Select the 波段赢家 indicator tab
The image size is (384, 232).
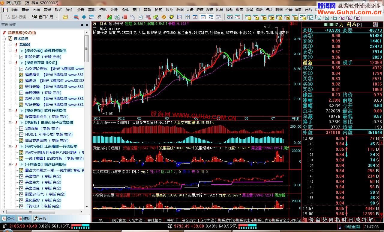(118, 220)
